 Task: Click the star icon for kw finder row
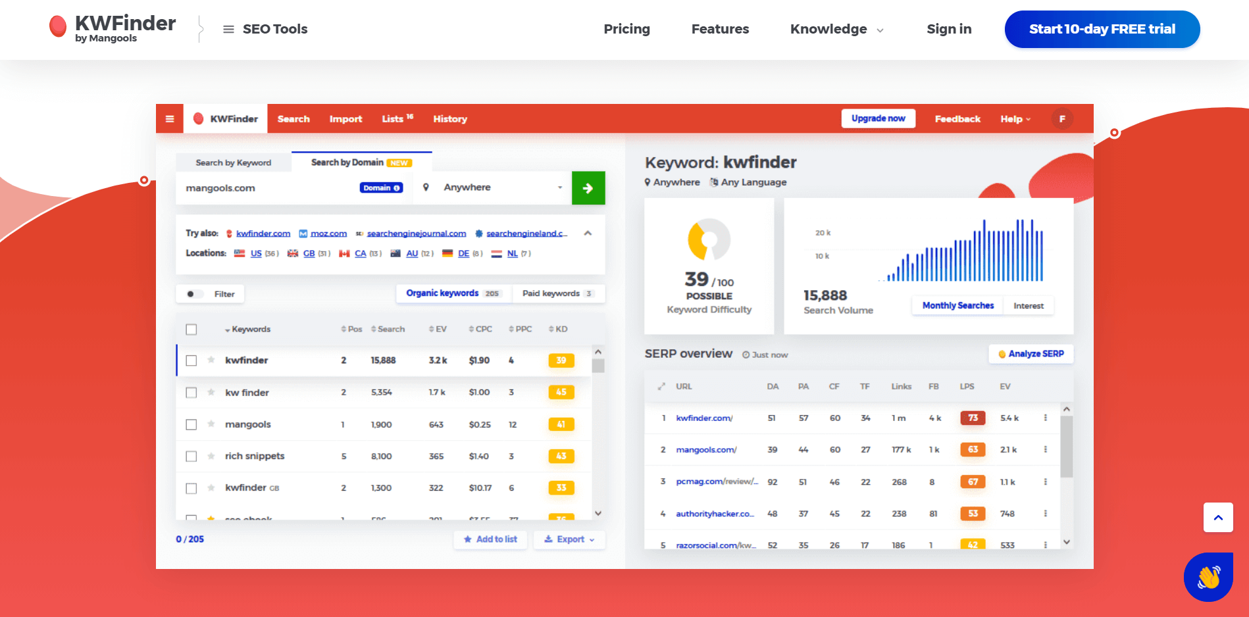pos(211,392)
